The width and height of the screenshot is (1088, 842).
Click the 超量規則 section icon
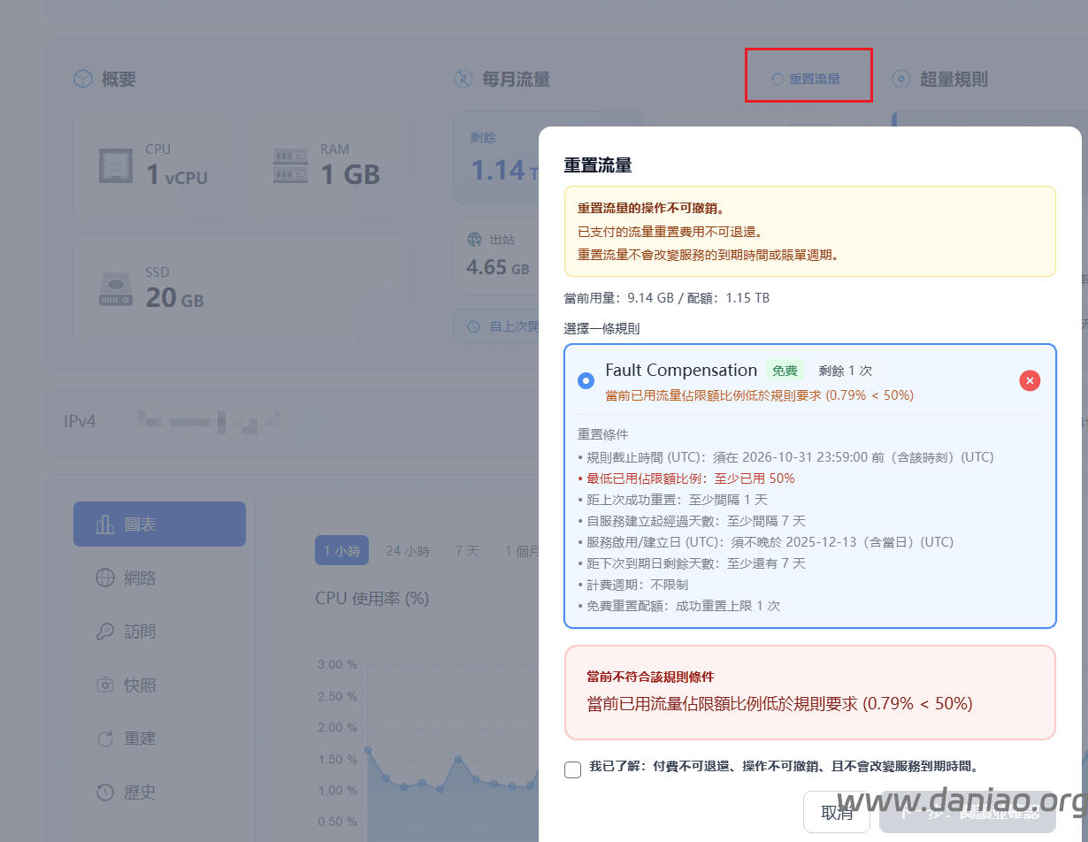click(901, 80)
